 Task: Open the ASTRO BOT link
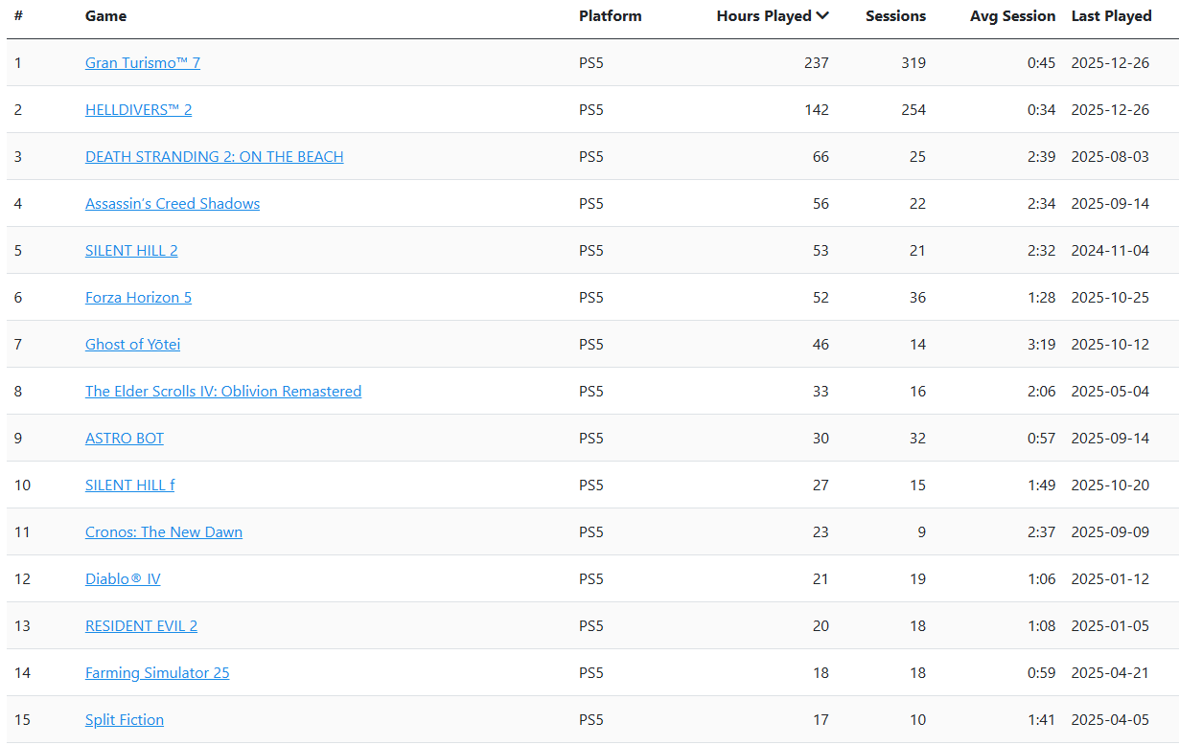(125, 439)
